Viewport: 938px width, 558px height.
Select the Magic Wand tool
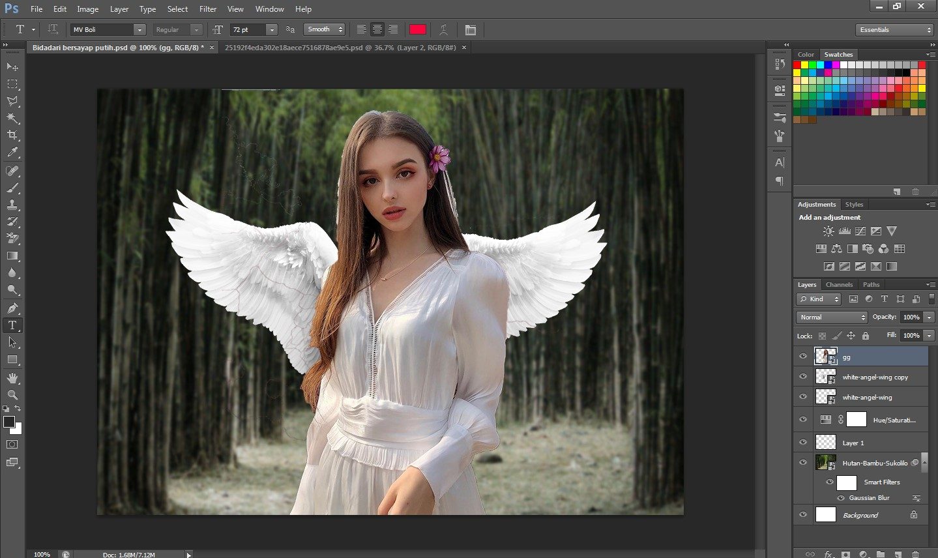12,118
